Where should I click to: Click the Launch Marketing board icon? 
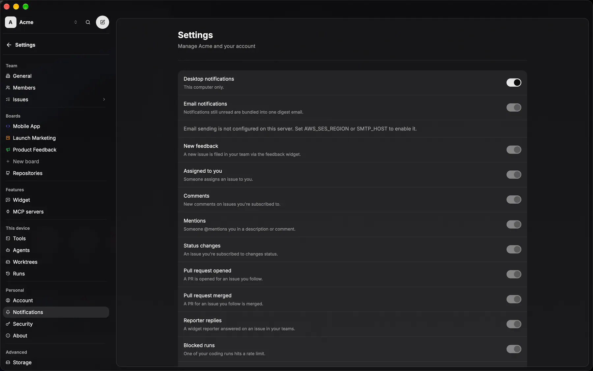8,138
